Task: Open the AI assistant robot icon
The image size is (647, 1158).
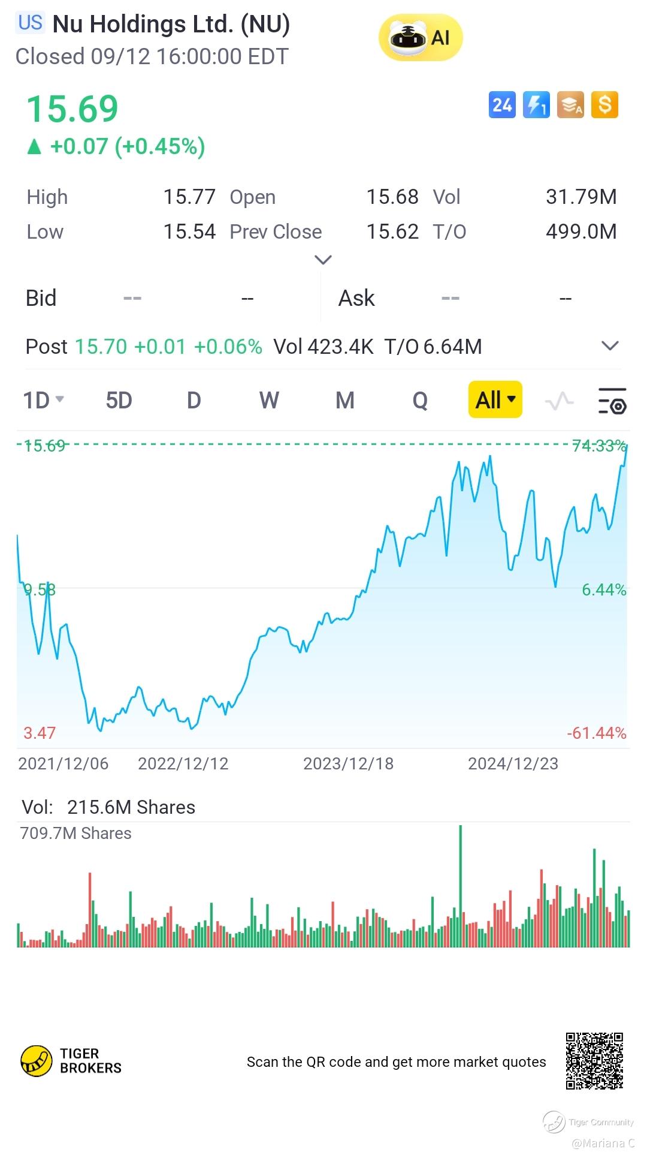Action: click(x=420, y=38)
